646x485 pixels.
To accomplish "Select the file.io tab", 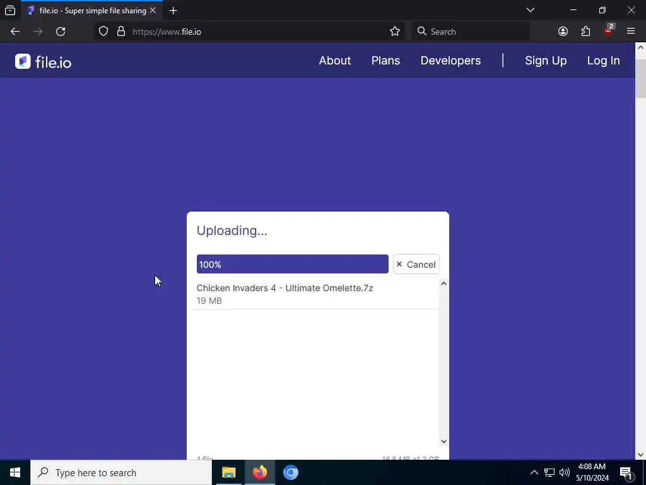I will coord(91,11).
